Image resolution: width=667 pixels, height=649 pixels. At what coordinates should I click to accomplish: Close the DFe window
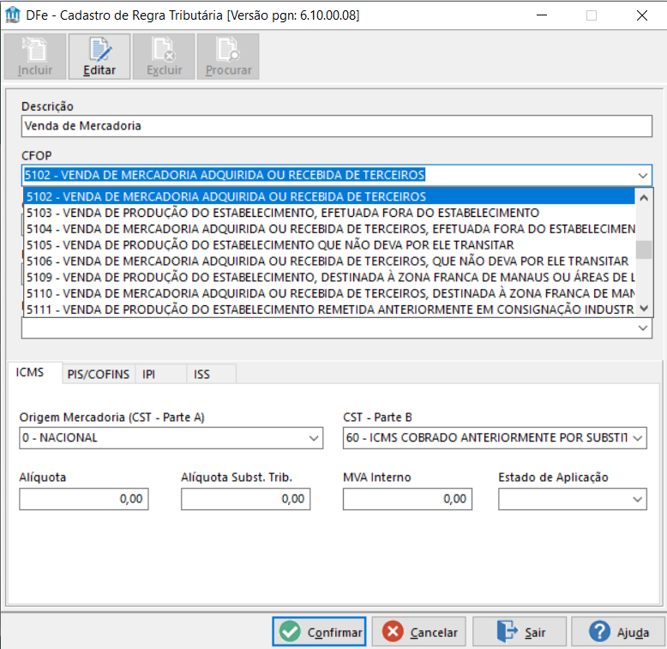pyautogui.click(x=642, y=15)
